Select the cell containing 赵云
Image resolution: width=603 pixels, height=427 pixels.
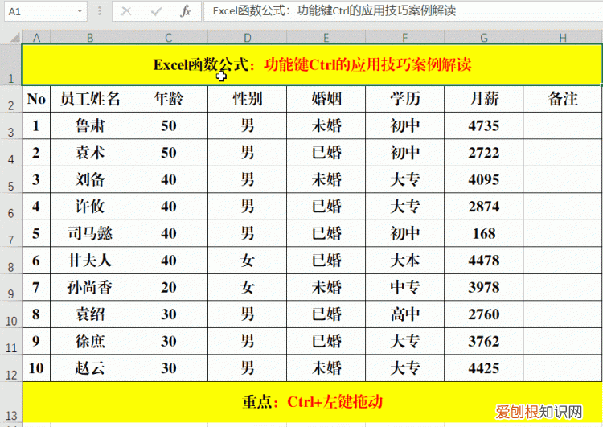[x=89, y=368]
